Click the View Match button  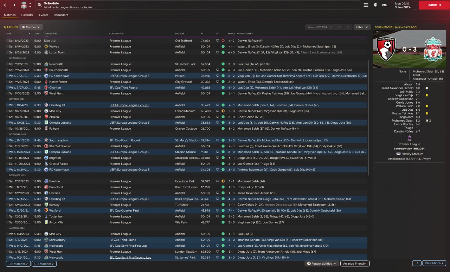point(435,263)
